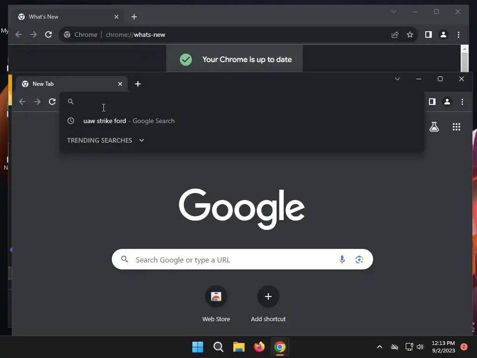Search by image with Google Lens icon
The height and width of the screenshot is (358, 477).
coord(359,259)
